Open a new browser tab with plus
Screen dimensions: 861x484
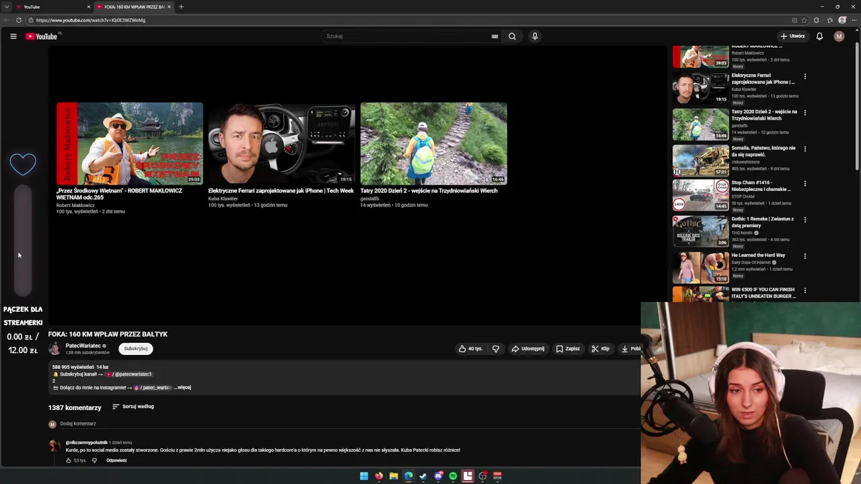tap(181, 7)
